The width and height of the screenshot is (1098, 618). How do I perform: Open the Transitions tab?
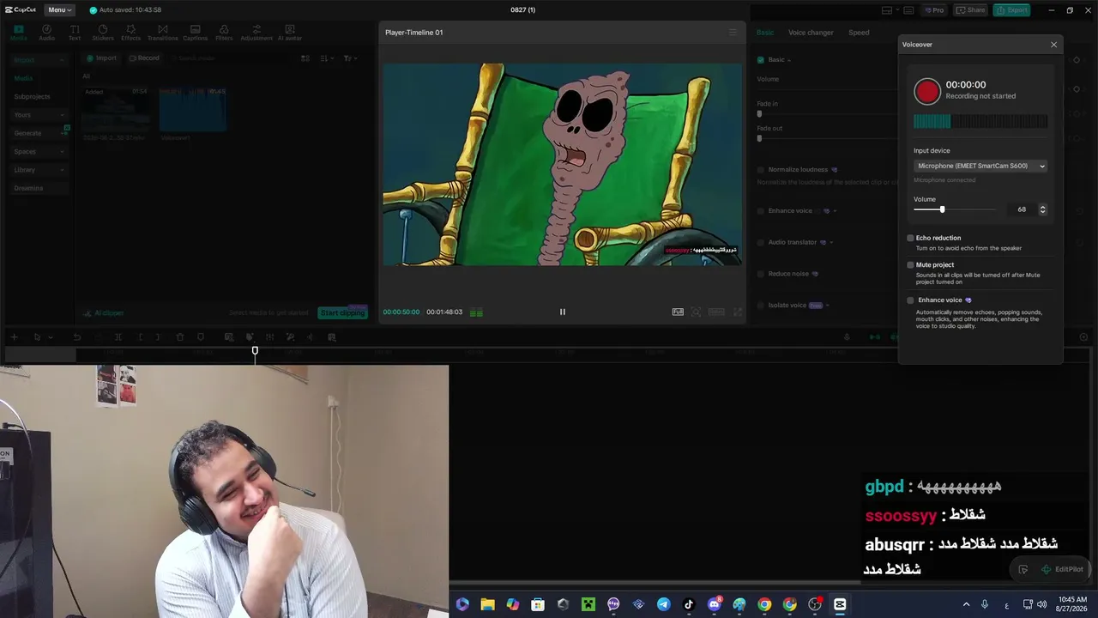point(162,33)
